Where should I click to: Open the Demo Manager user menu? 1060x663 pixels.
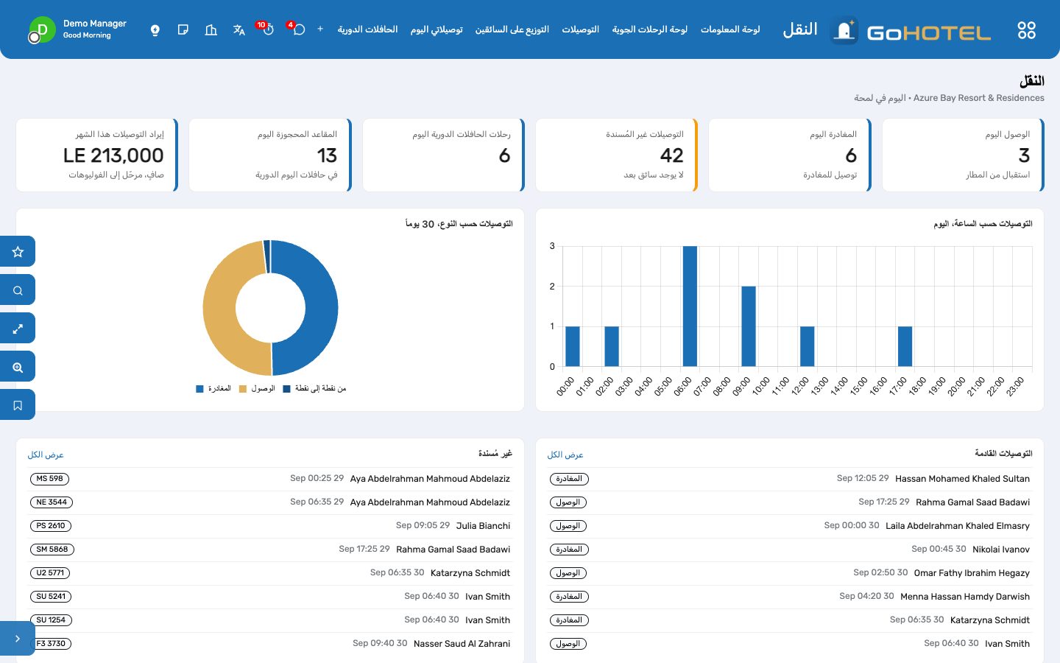tap(77, 29)
